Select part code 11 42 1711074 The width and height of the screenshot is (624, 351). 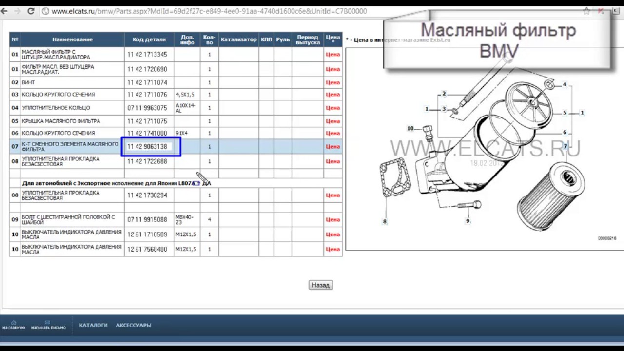[147, 82]
